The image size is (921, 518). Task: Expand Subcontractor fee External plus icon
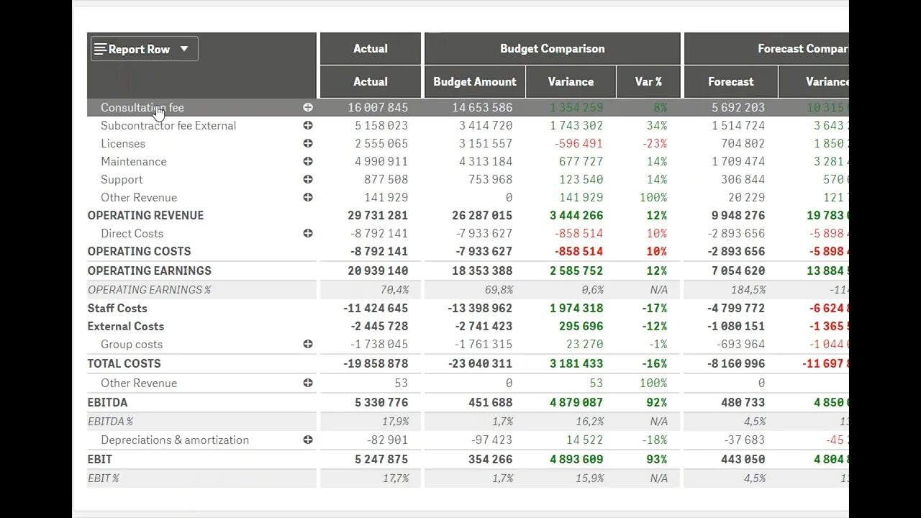click(308, 125)
